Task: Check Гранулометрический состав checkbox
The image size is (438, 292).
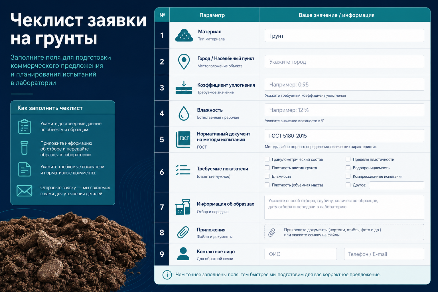Action: (267, 159)
